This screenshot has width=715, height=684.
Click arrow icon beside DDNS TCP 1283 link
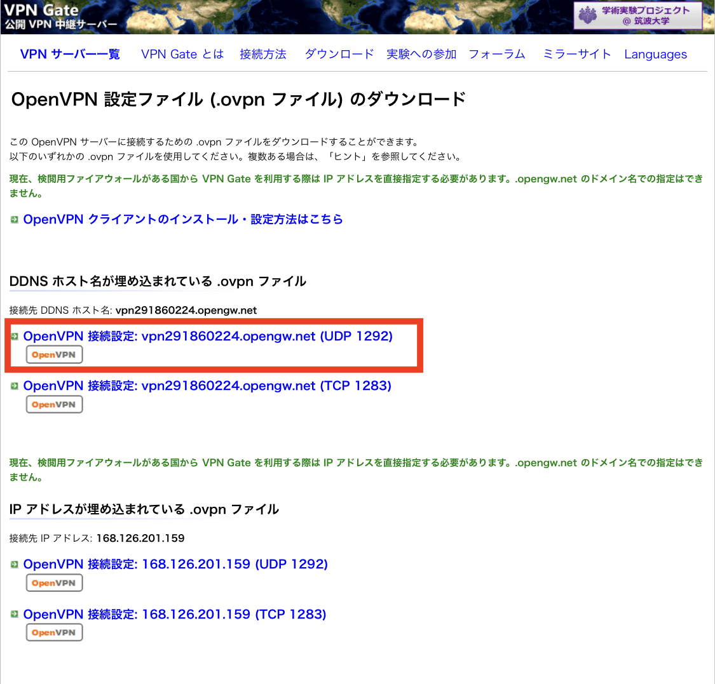pos(15,386)
